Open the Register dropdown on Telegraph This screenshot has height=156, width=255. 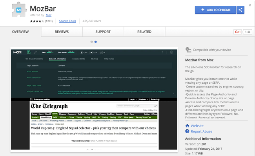point(144,99)
